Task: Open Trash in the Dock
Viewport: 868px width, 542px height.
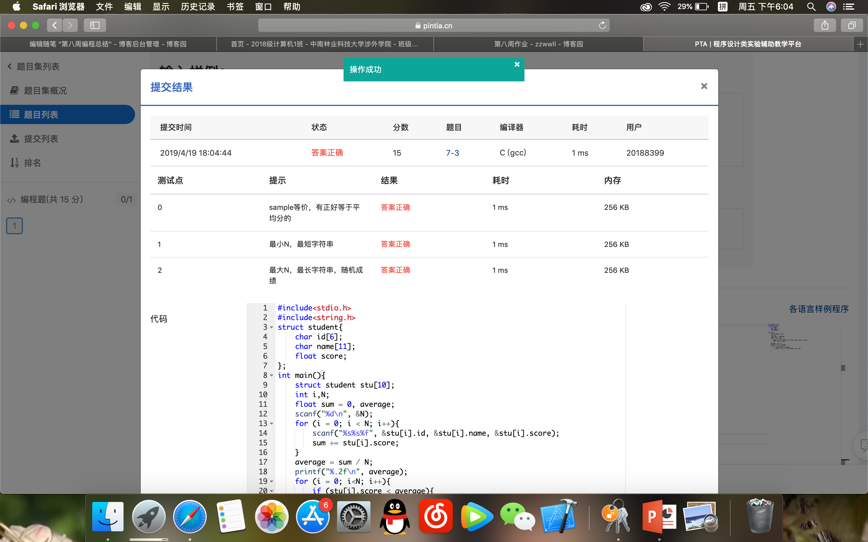Action: (x=760, y=516)
